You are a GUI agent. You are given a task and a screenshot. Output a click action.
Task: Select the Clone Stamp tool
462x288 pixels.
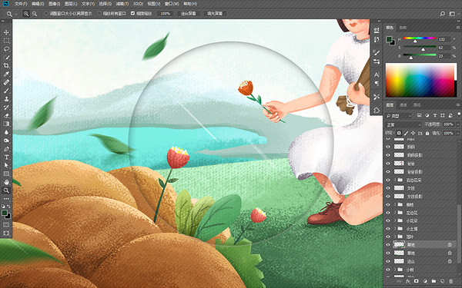click(6, 99)
